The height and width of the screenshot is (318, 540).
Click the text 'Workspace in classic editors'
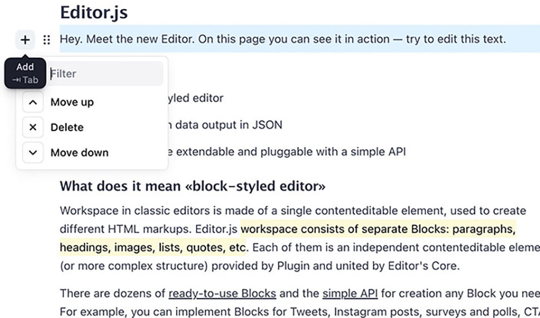pyautogui.click(x=136, y=211)
